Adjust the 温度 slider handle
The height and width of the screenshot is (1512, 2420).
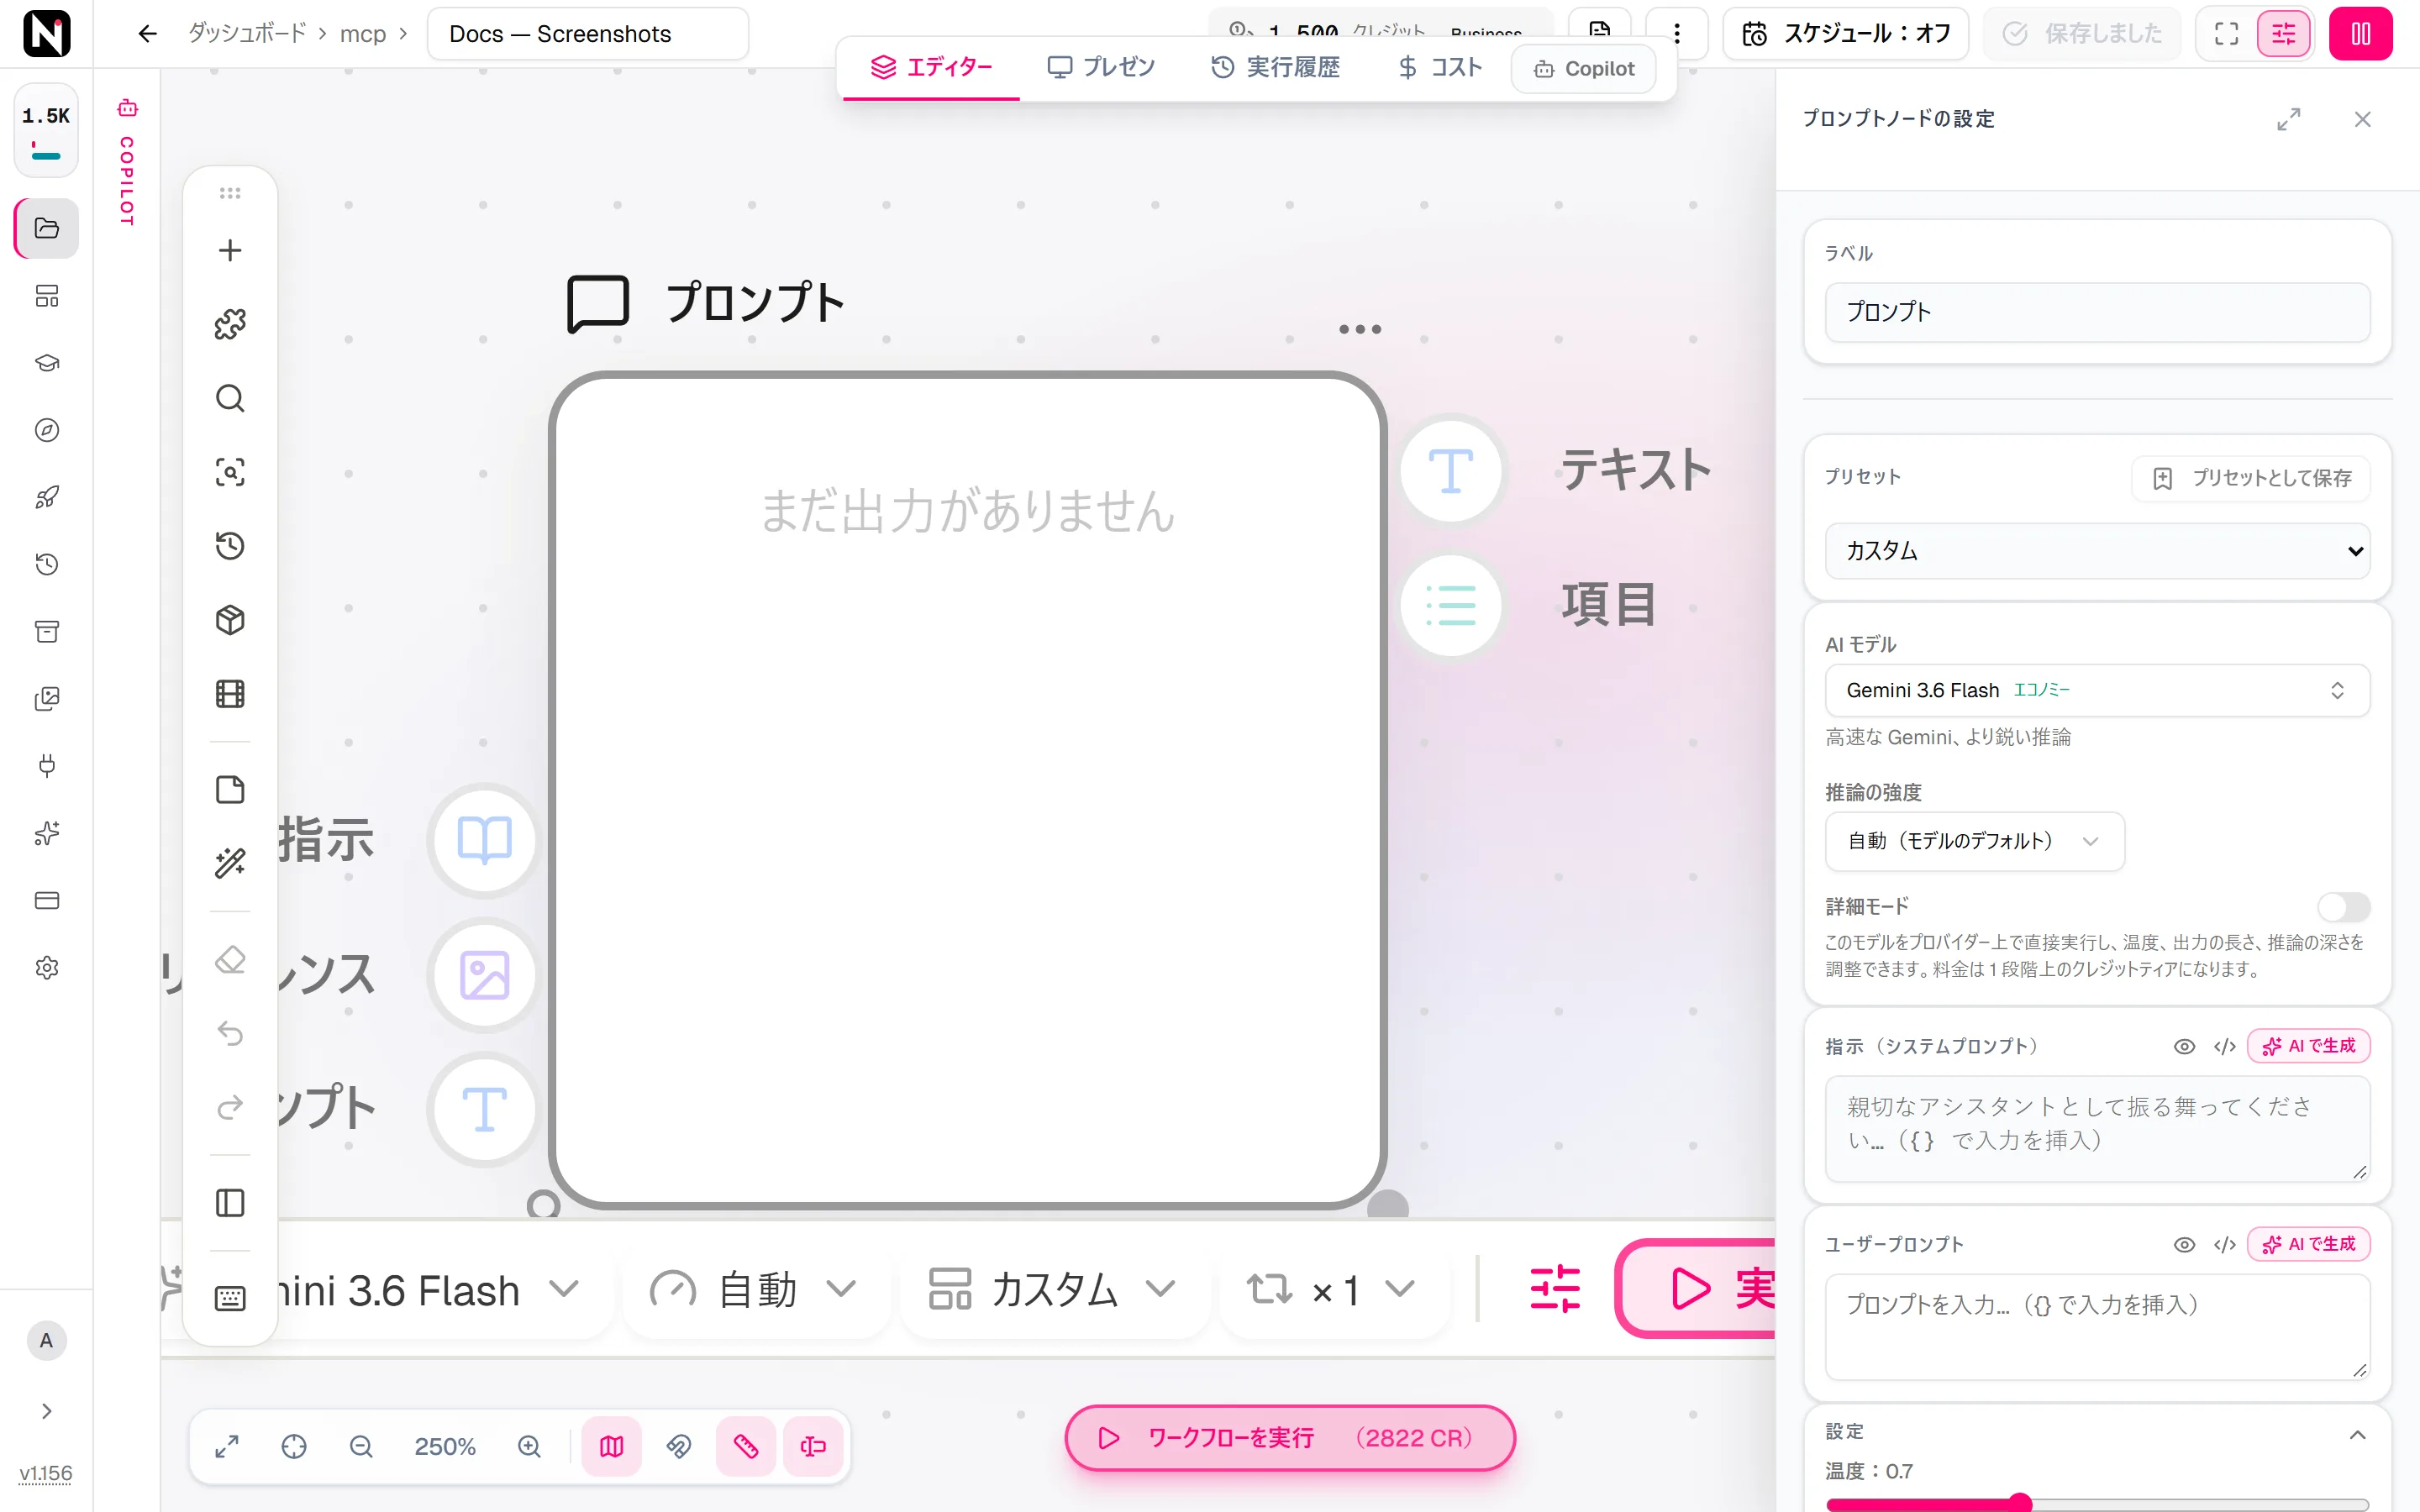tap(2021, 1502)
